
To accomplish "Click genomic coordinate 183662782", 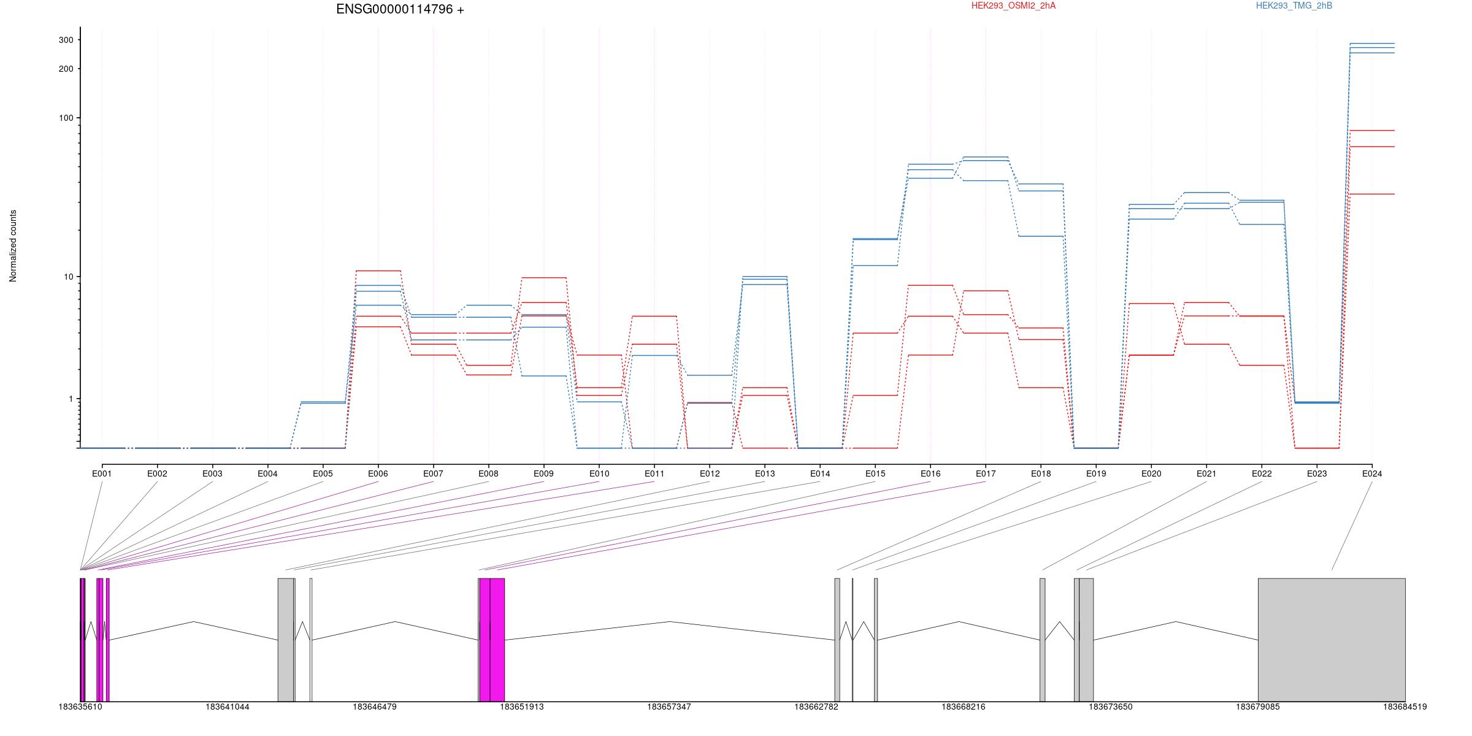I will click(x=816, y=707).
